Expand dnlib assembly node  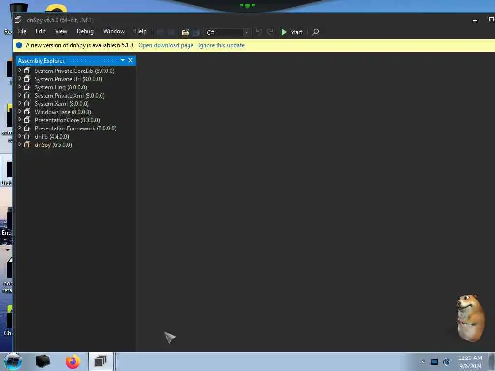pos(20,136)
